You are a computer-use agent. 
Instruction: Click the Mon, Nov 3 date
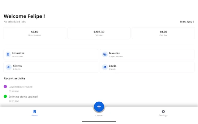tap(187, 22)
